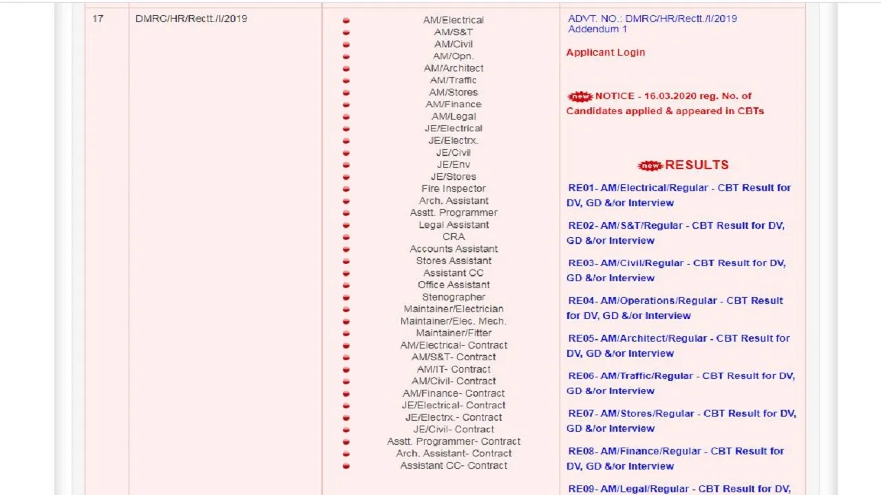This screenshot has height=495, width=881.
Task: Click red bullet next to AM/Electrical
Action: 346,21
